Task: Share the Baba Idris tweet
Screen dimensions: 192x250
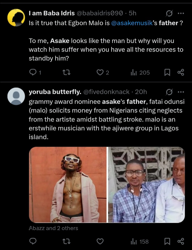Action: [x=181, y=73]
